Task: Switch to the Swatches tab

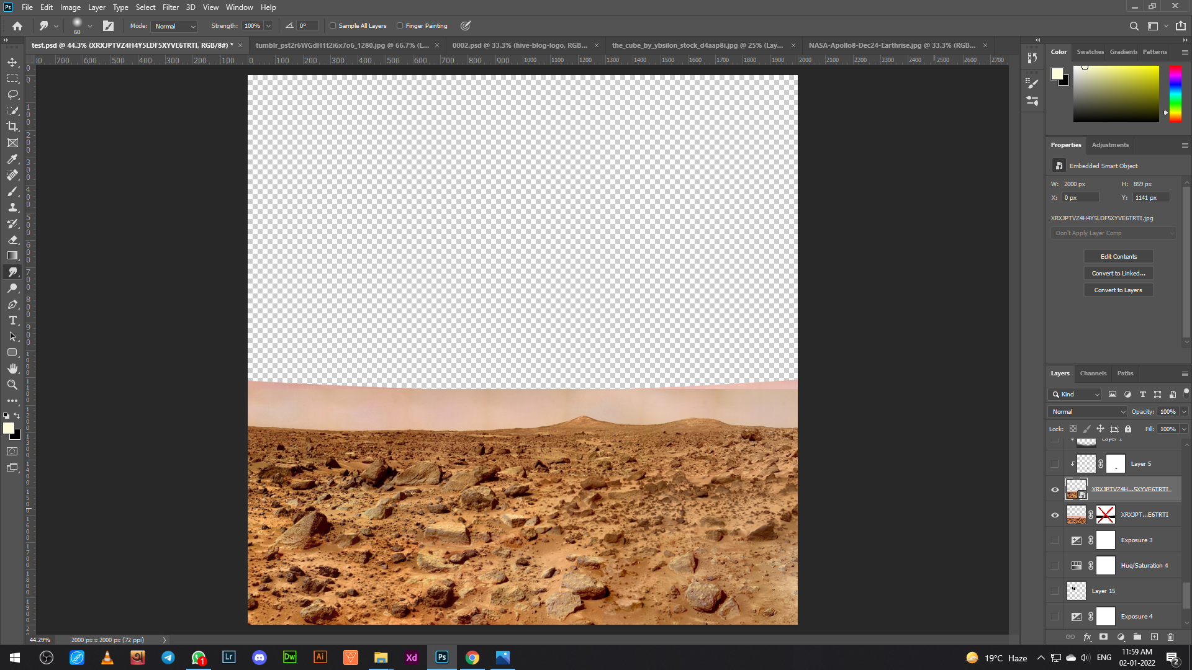Action: tap(1090, 52)
